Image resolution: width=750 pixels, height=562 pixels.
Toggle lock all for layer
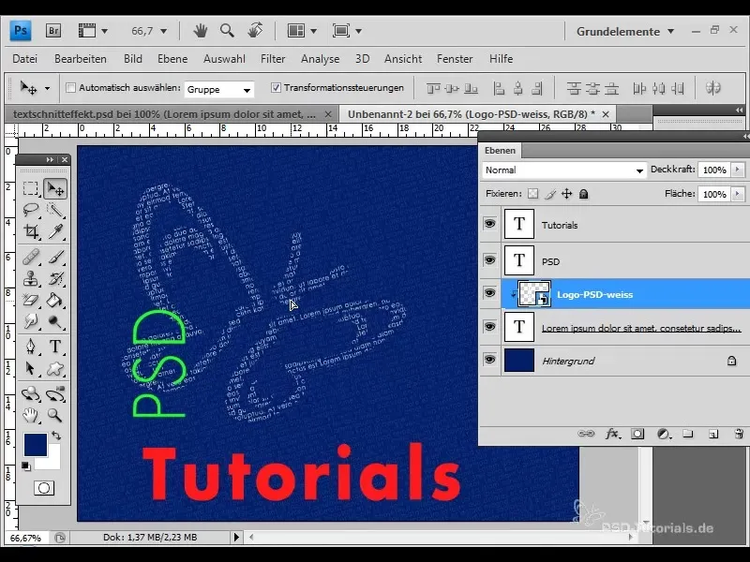click(x=583, y=194)
